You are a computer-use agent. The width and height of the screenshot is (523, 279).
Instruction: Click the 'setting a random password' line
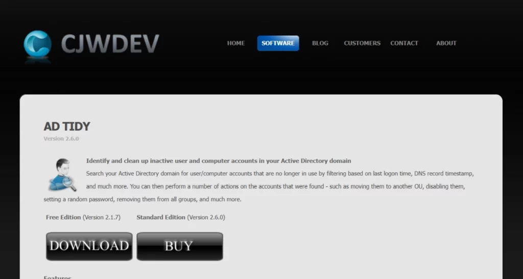pos(142,199)
